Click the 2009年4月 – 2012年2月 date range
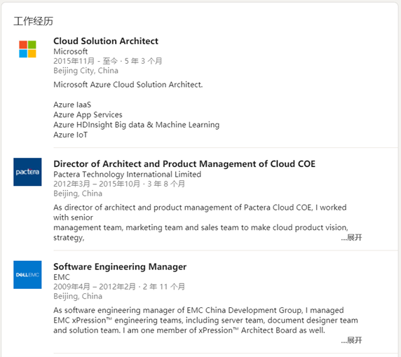Screen dimensions: 401x357 point(95,287)
